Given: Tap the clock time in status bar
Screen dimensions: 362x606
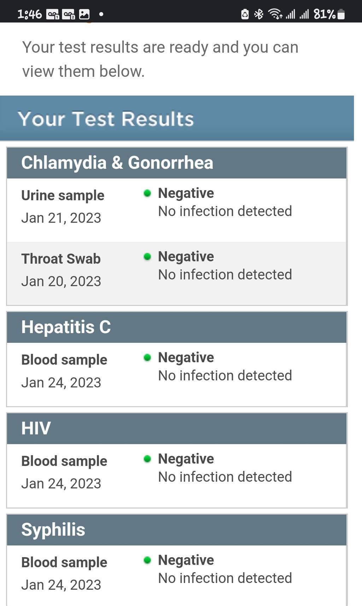Looking at the screenshot, I should coord(30,15).
